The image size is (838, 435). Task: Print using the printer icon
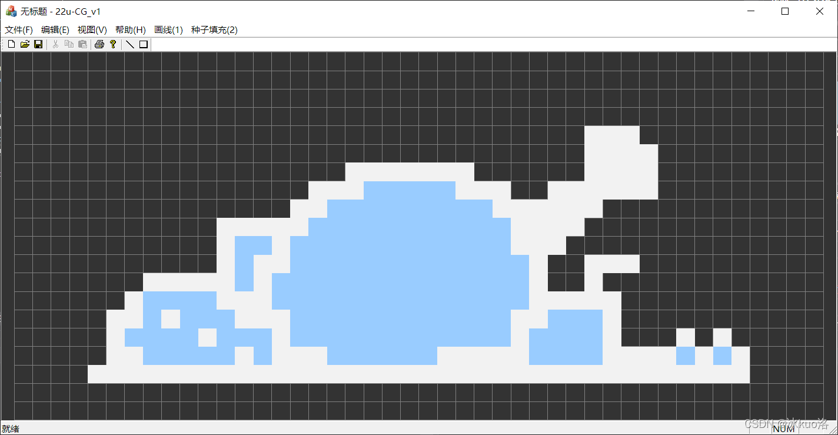(x=99, y=44)
